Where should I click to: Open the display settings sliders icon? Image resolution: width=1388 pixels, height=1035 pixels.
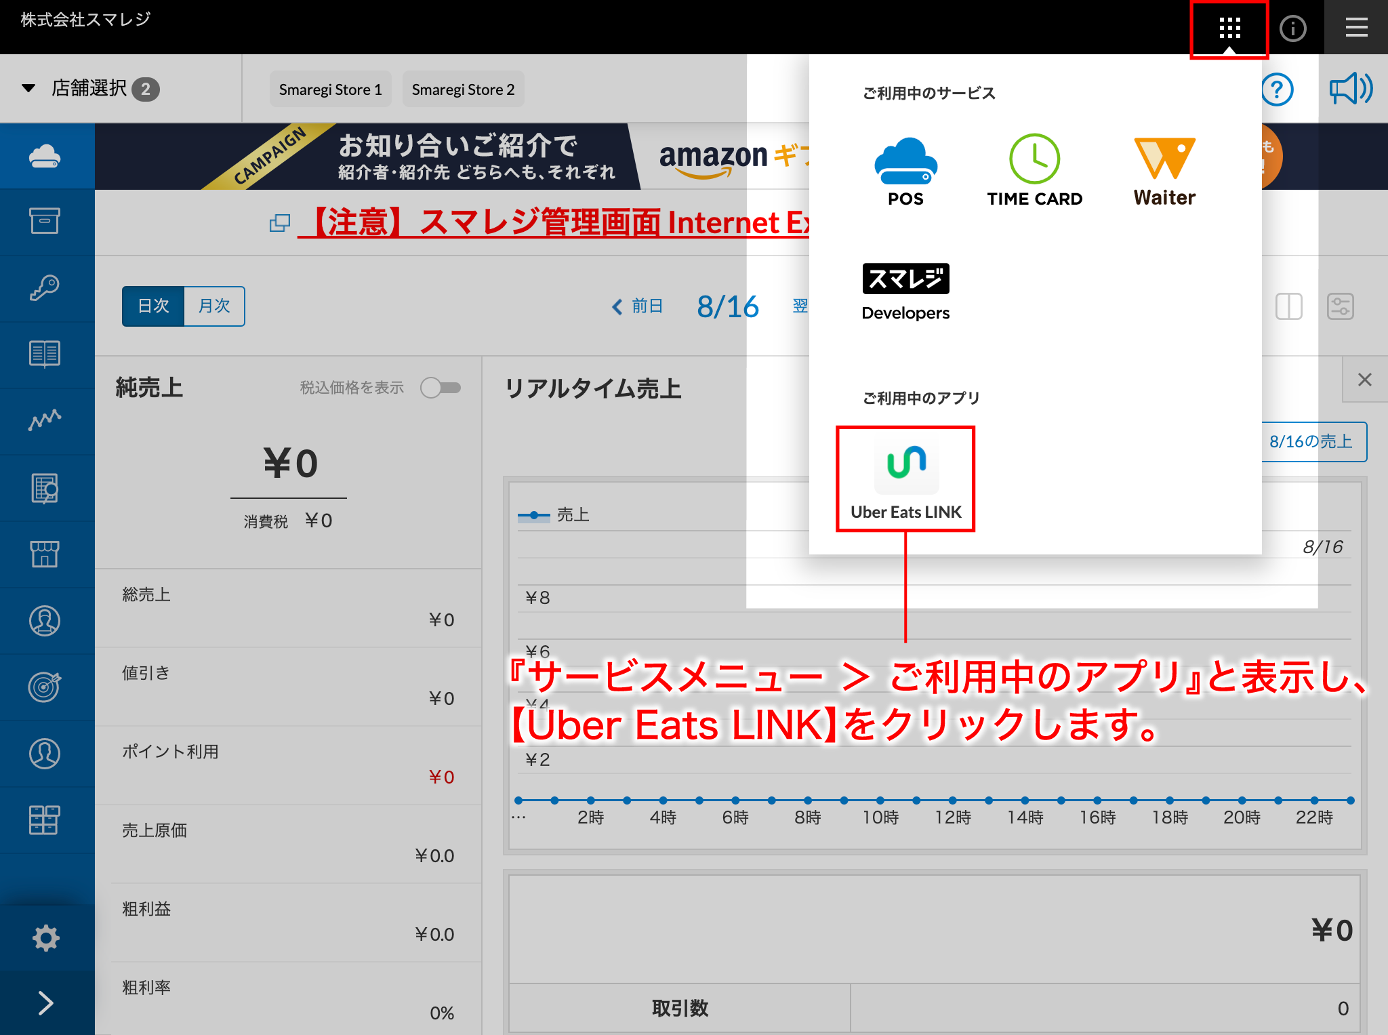click(x=1340, y=306)
